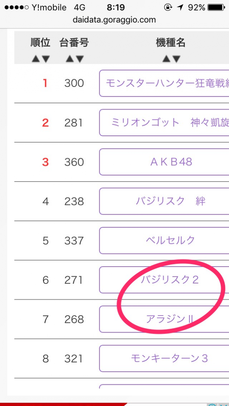Select machine number 300 in rank 1 row
229x406 pixels.
[x=74, y=83]
